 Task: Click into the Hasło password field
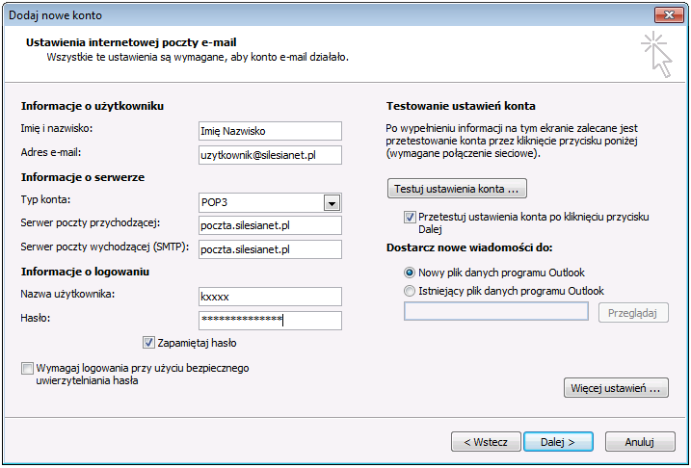(269, 321)
